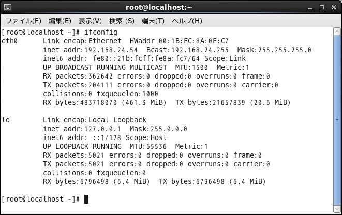The width and height of the screenshot is (342, 215).
Task: Click the loopback address 127.0.0.1
Action: pyautogui.click(x=102, y=129)
